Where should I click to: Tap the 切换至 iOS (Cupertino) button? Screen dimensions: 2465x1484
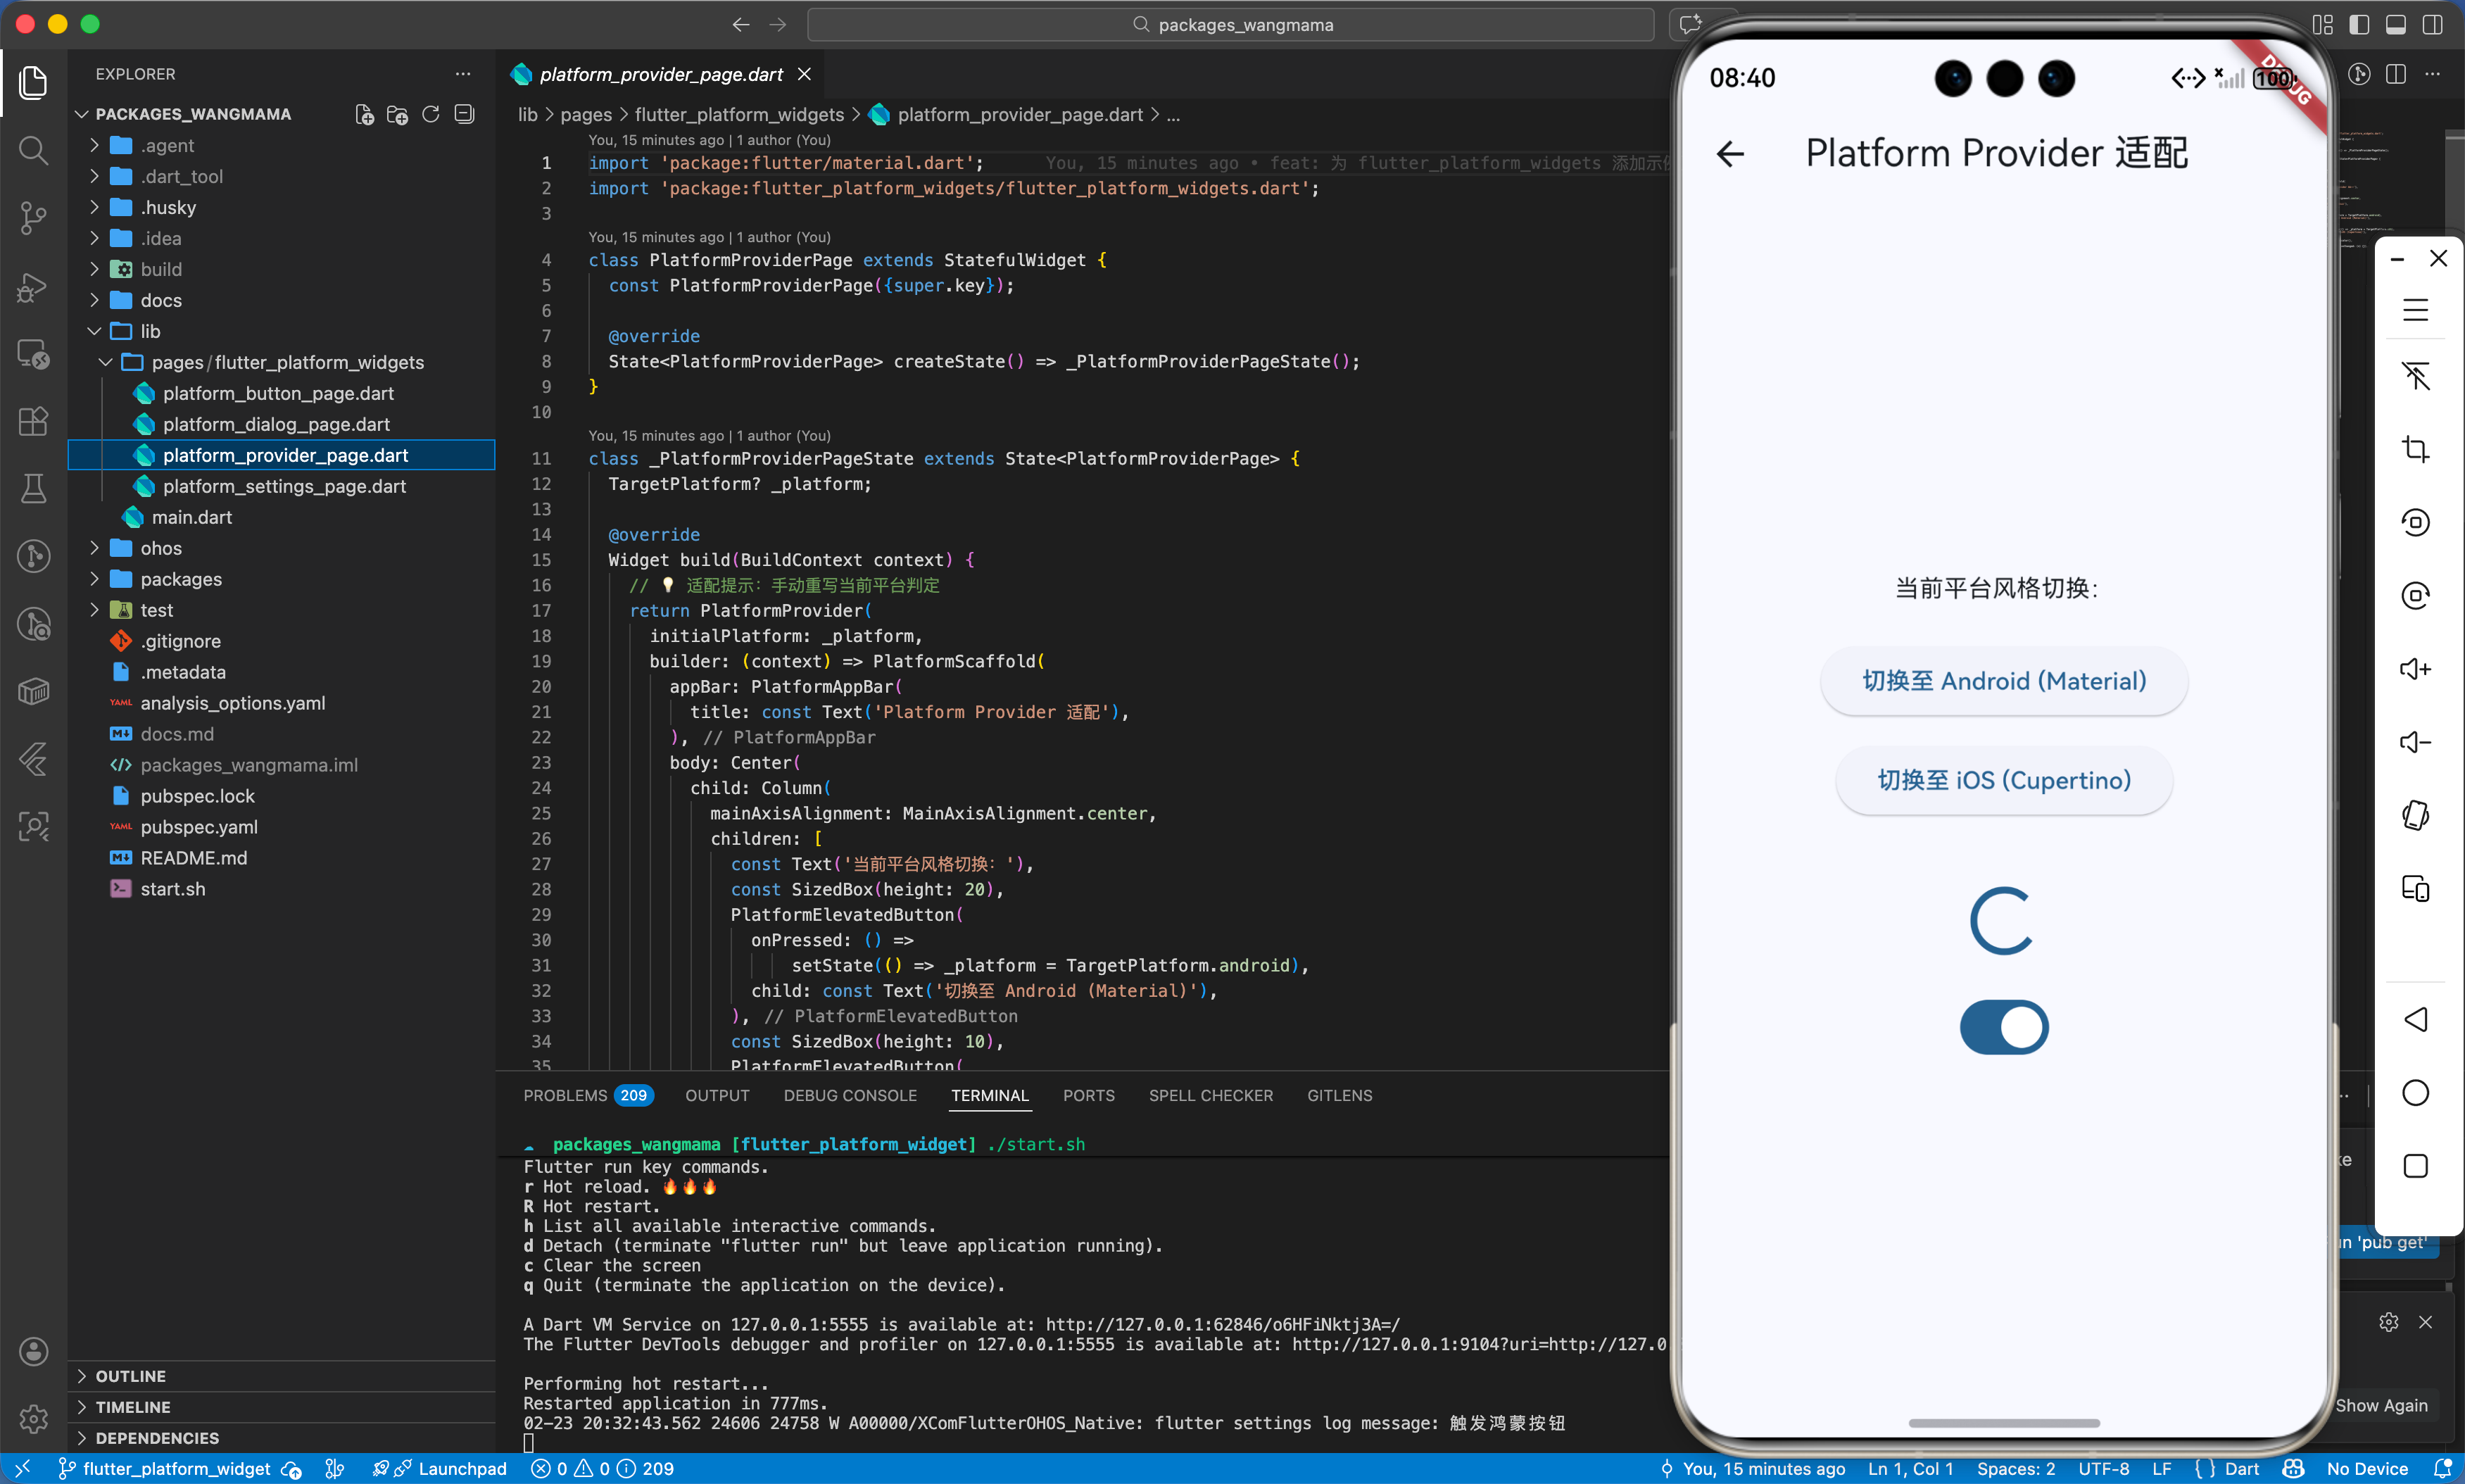[2003, 780]
